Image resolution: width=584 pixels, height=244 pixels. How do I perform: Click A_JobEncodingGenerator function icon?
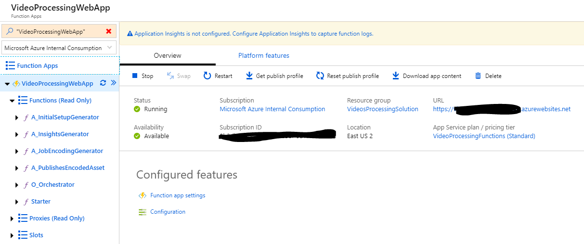pos(26,151)
